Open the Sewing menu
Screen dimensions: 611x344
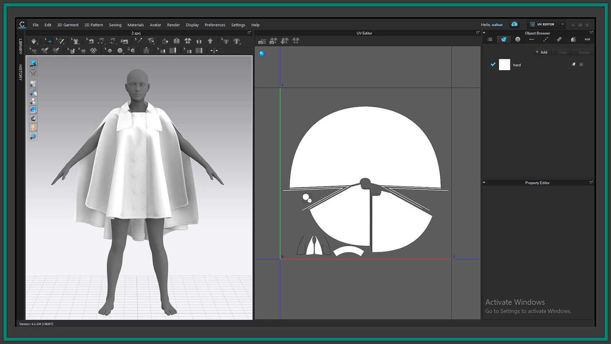pos(115,25)
